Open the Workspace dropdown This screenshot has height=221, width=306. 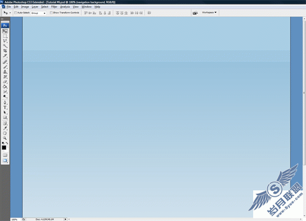[209, 12]
